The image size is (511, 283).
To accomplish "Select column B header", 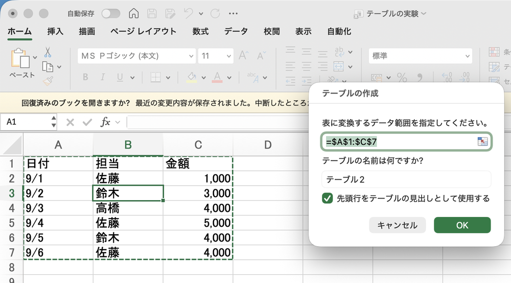I will [x=128, y=145].
